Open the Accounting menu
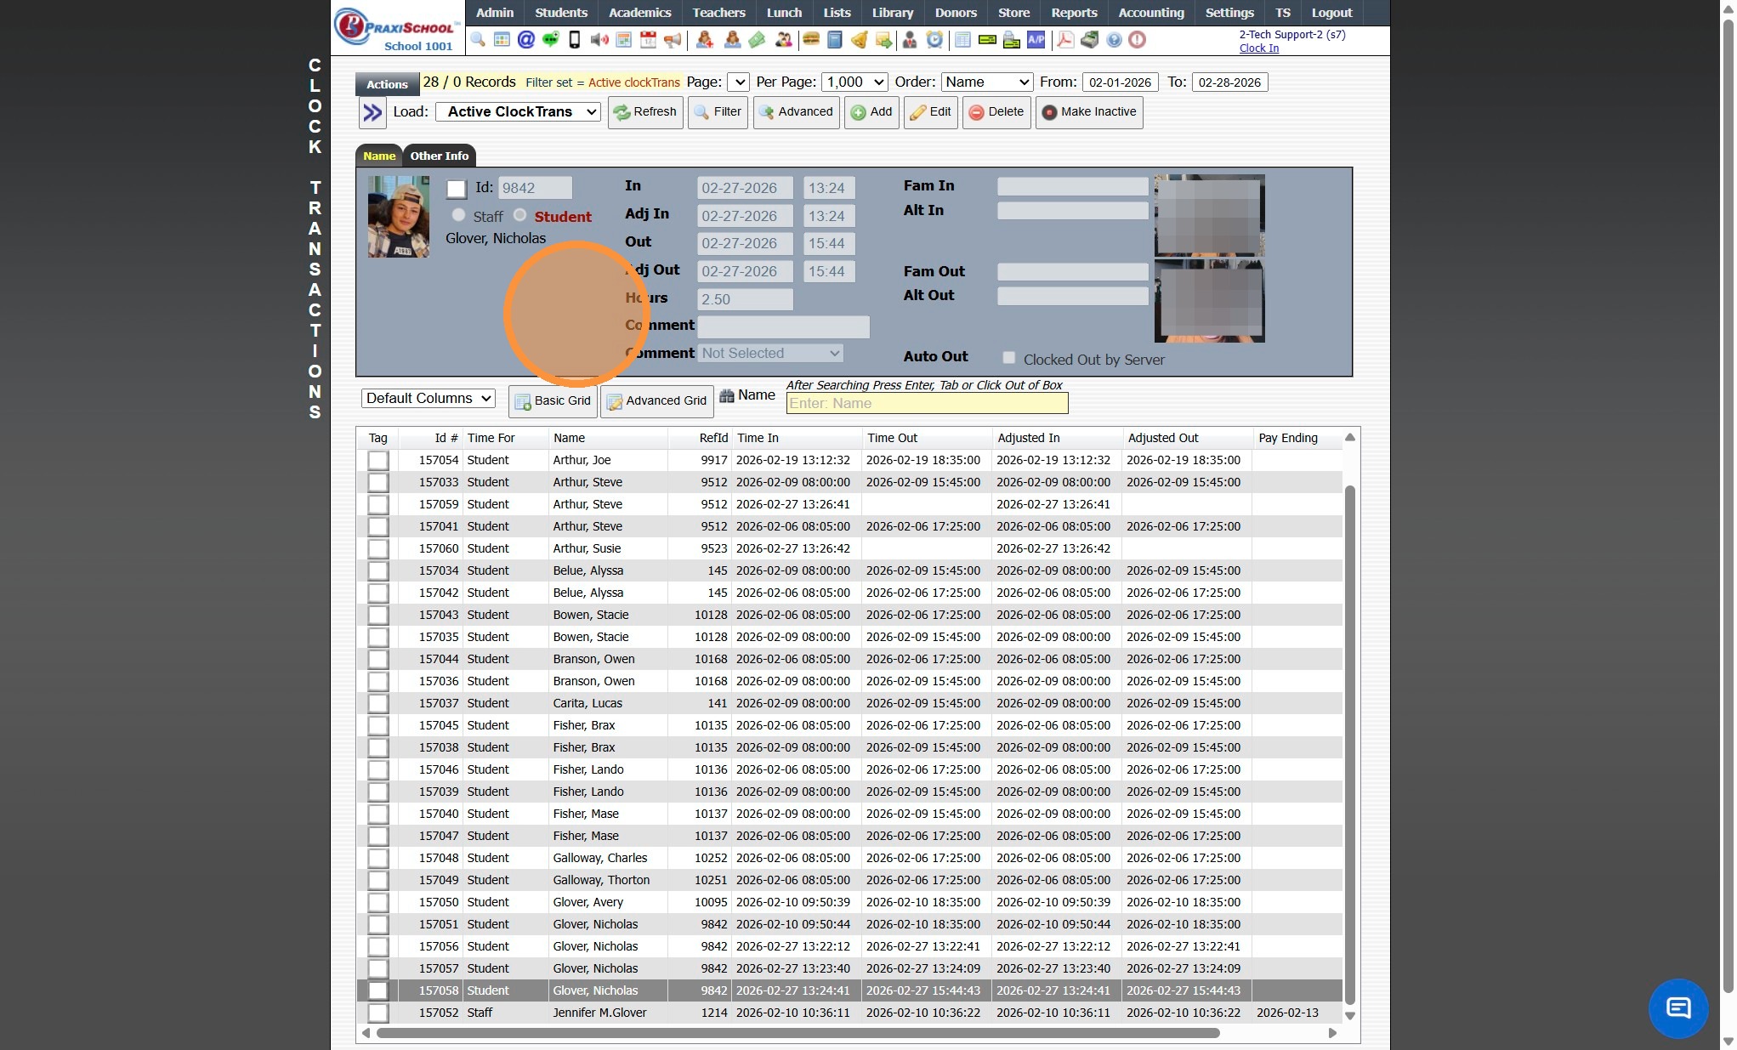This screenshot has width=1737, height=1050. (1150, 13)
